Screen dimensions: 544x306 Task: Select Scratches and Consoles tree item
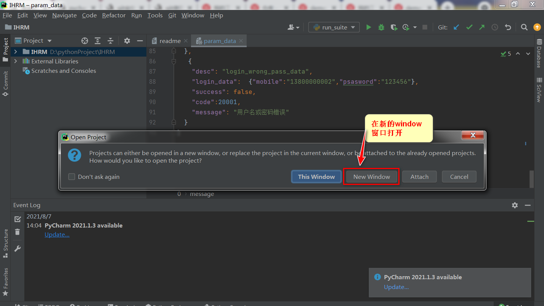pyautogui.click(x=64, y=71)
